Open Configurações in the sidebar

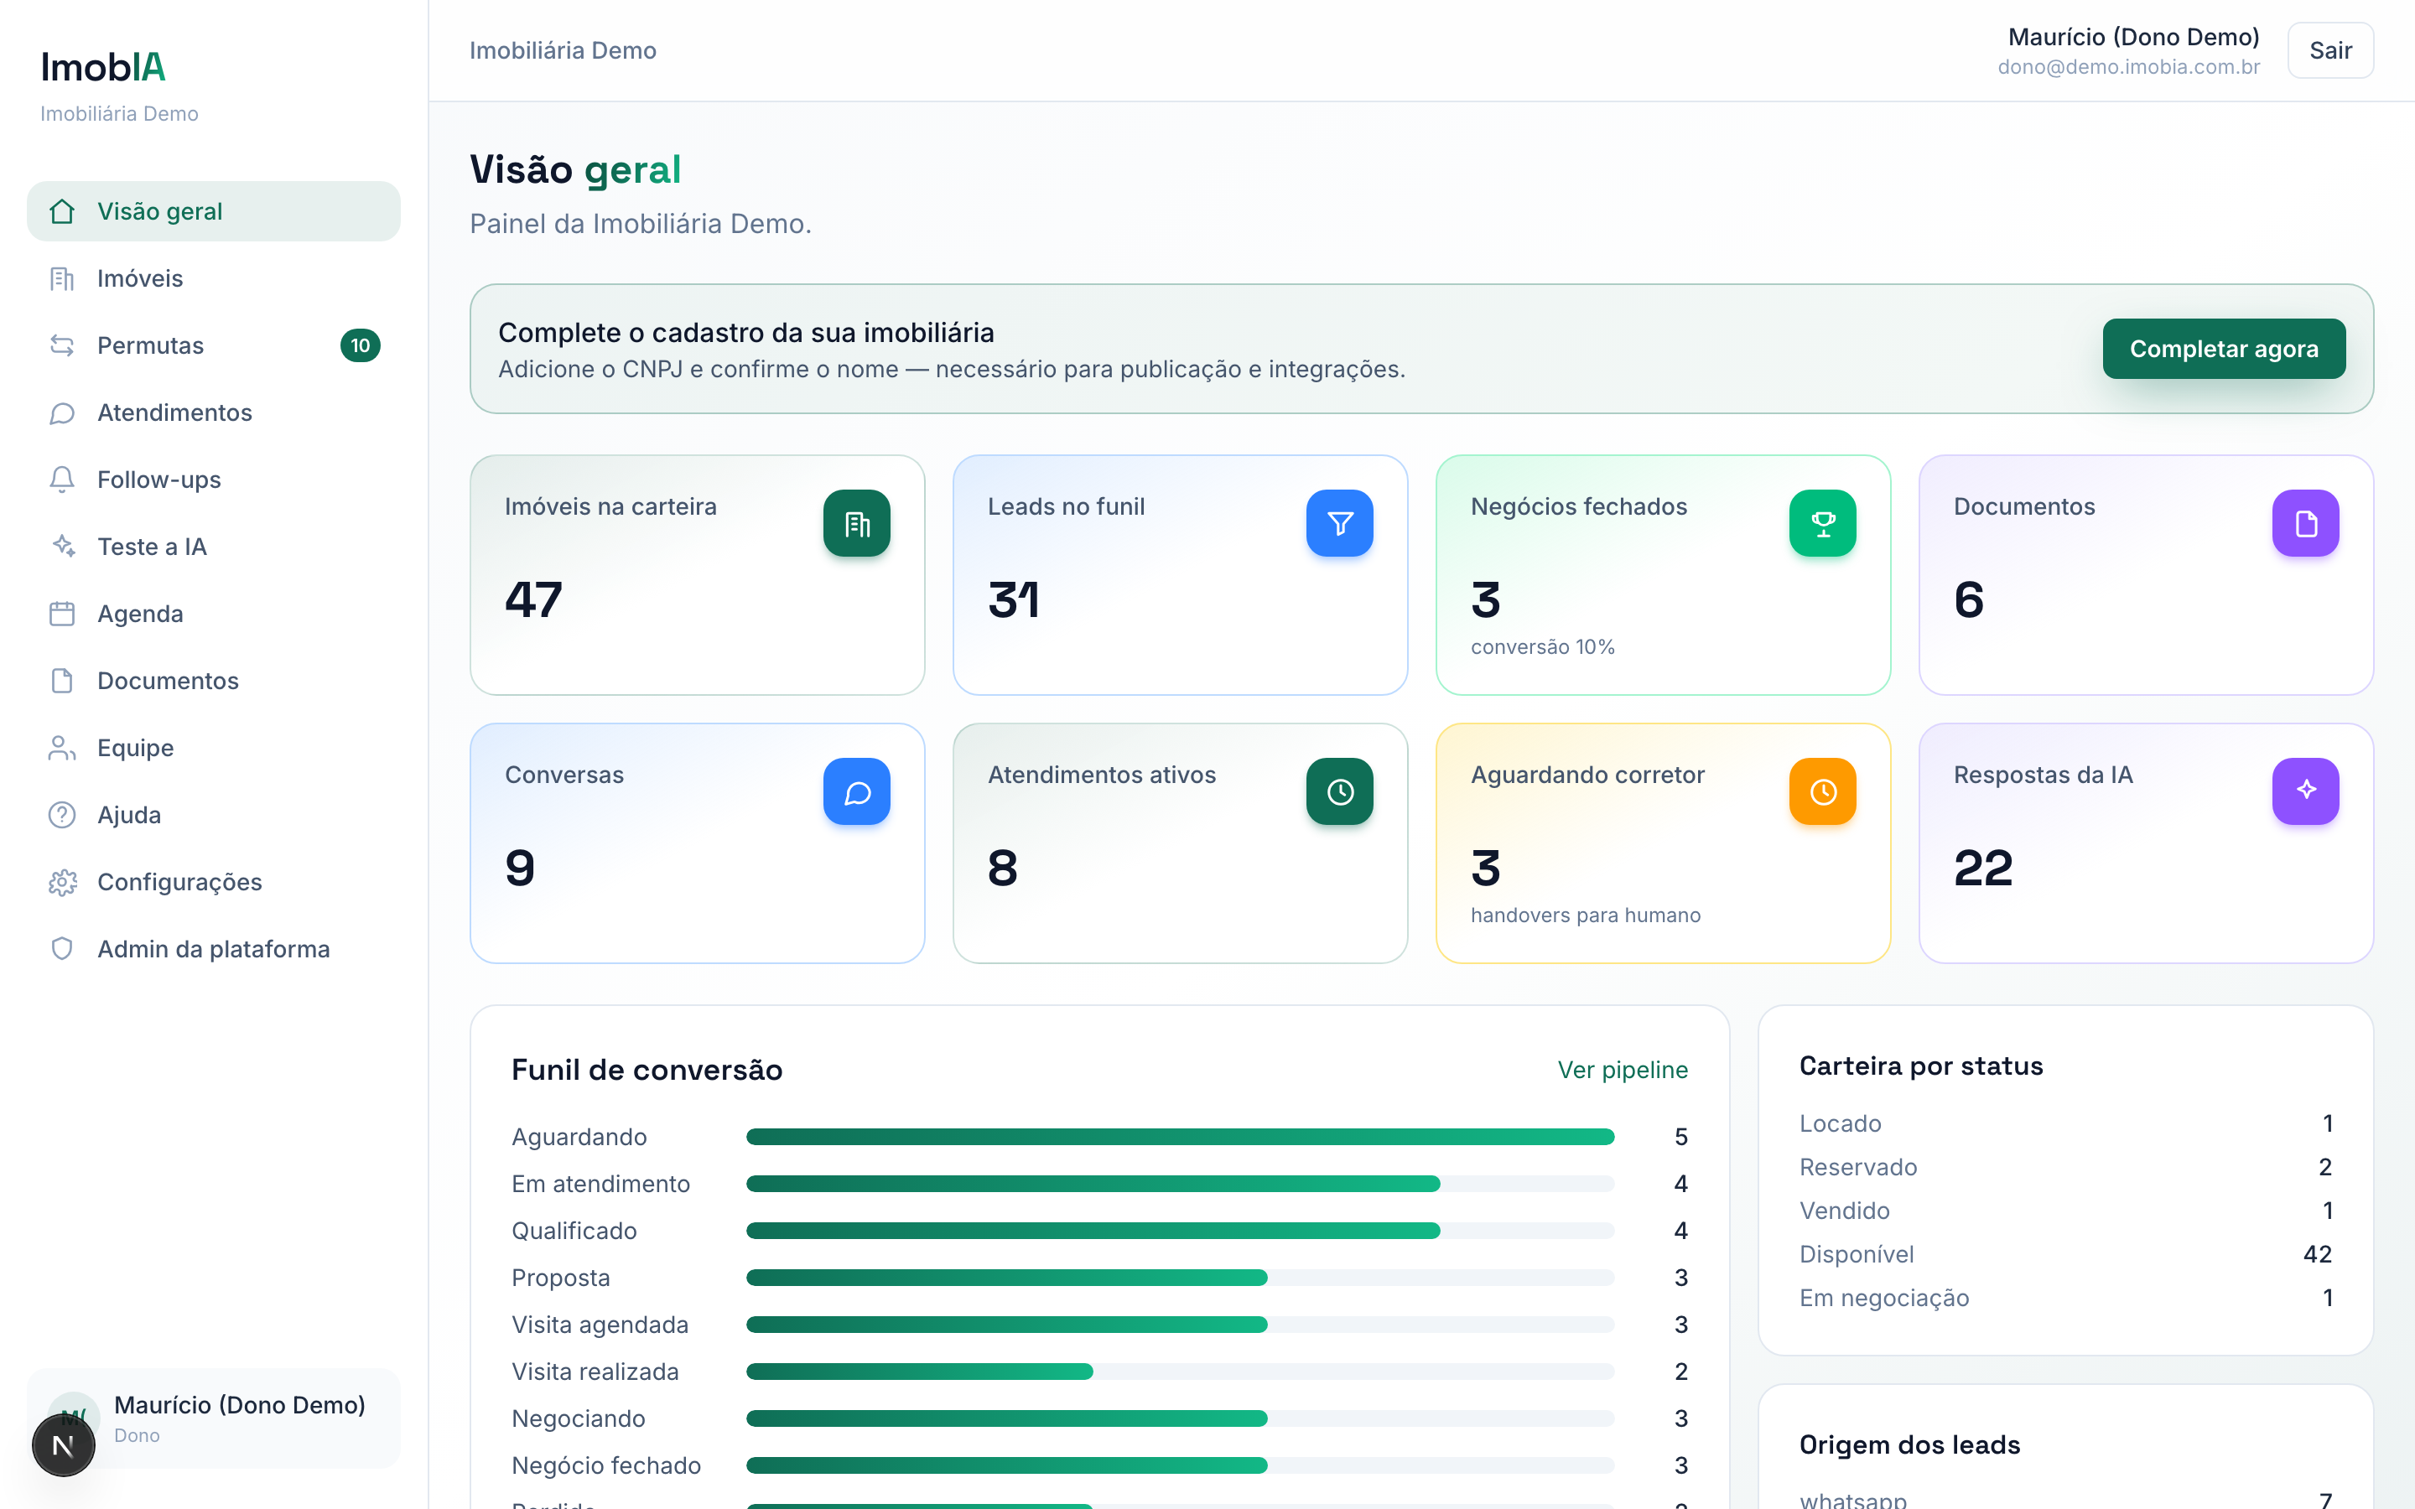pyautogui.click(x=214, y=882)
